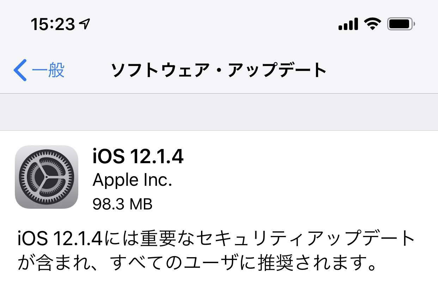438x284 pixels.
Task: Tap the Wi-Fi status icon
Action: pos(372,24)
